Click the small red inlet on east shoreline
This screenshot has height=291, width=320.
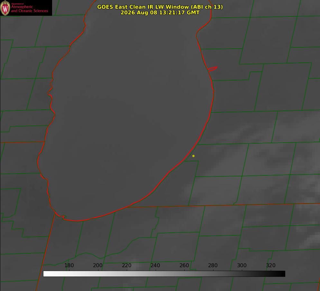[x=213, y=69]
